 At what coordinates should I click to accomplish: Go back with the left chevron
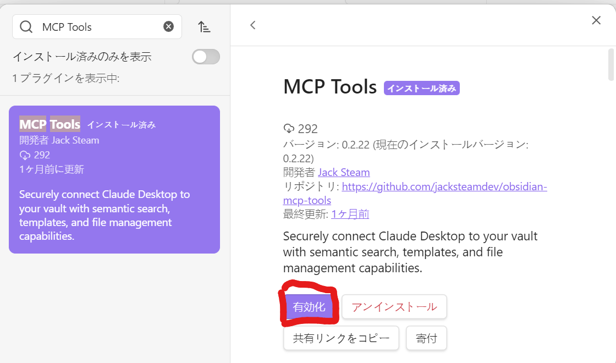coord(252,25)
